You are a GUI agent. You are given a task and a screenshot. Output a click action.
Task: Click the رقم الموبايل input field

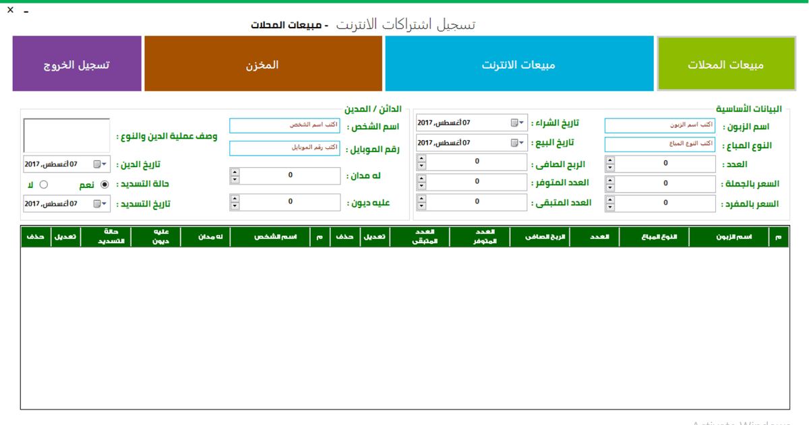tap(284, 148)
